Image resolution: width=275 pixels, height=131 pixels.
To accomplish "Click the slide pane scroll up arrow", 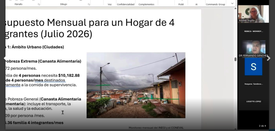I will (x=235, y=9).
